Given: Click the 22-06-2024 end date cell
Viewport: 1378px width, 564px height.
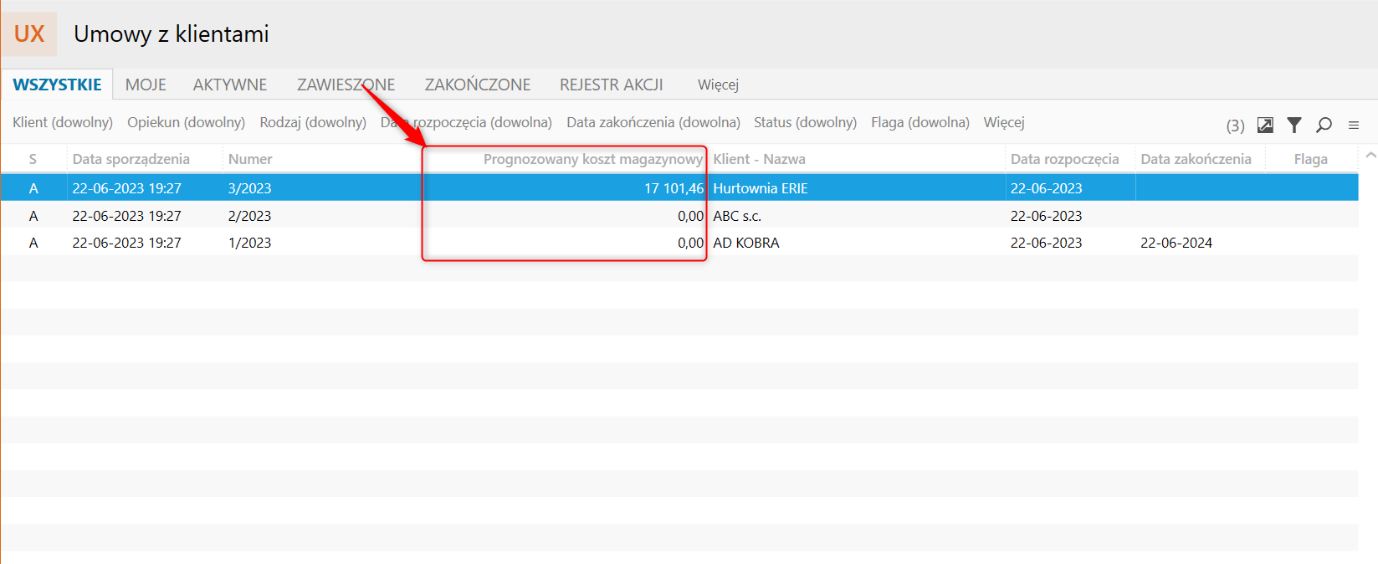Looking at the screenshot, I should coord(1176,243).
